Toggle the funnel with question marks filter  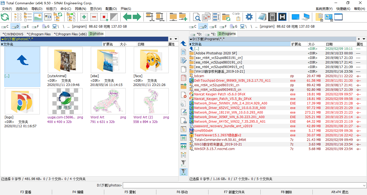point(183,163)
